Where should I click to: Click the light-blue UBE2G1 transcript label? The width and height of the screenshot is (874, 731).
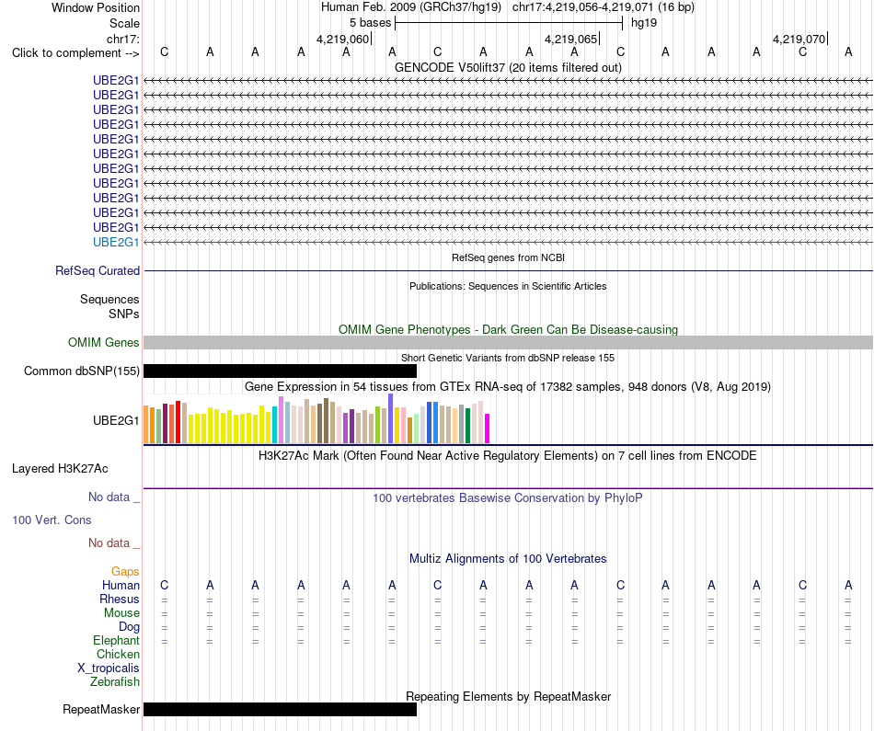pyautogui.click(x=116, y=243)
